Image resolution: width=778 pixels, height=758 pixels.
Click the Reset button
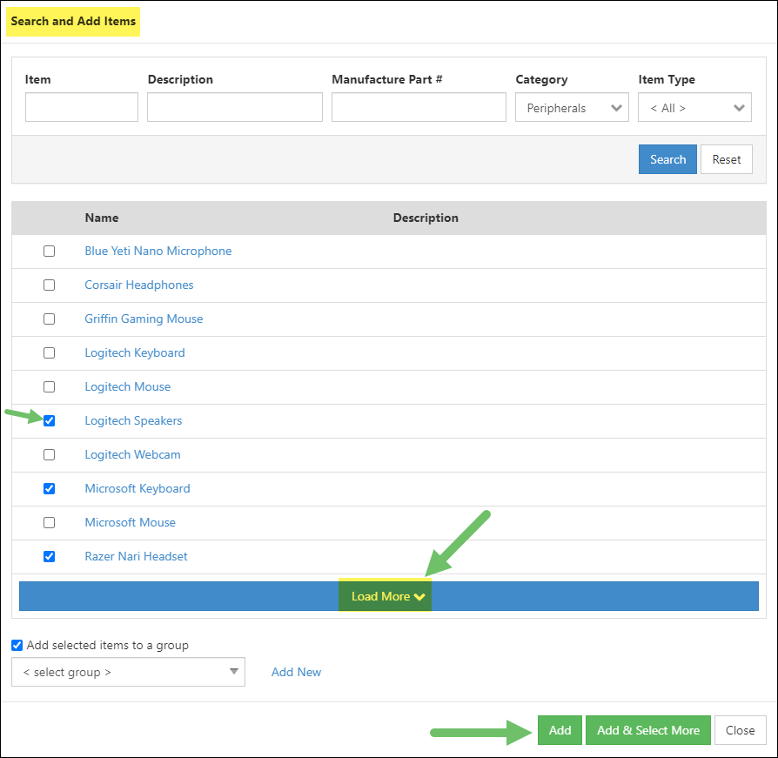coord(727,159)
